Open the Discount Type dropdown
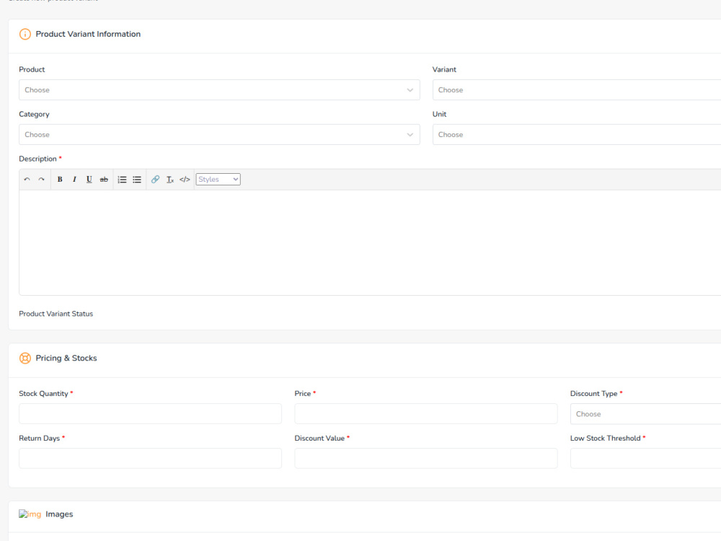The image size is (721, 541). tap(645, 413)
